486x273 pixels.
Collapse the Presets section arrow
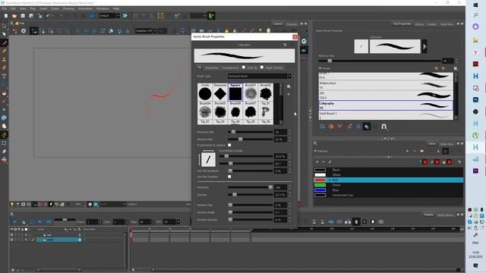(x=320, y=68)
